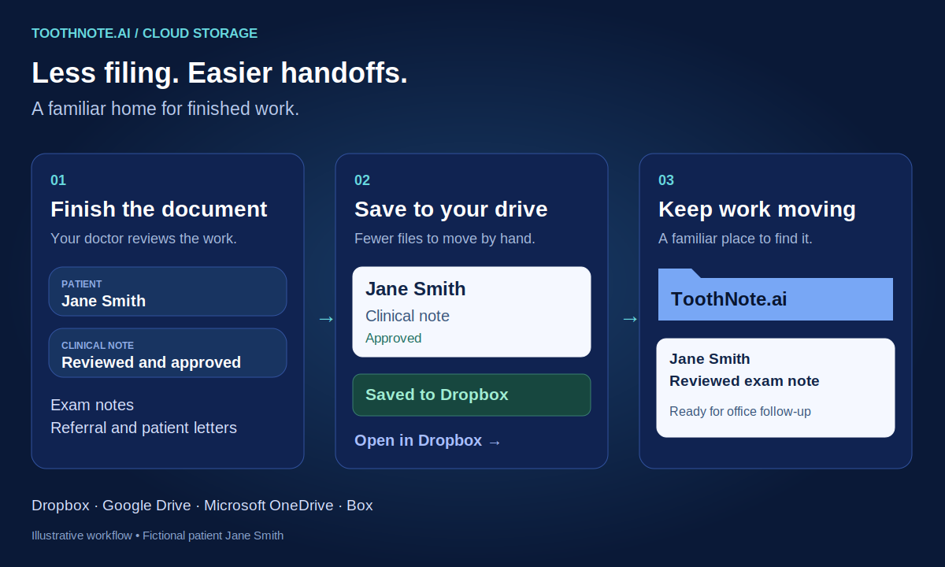Click 'Illustrative workflow • Fictional patient Jane Smith' footnote
The image size is (945, 567).
pos(157,535)
